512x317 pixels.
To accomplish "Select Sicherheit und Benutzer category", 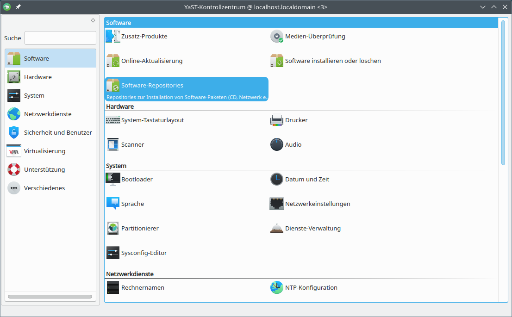I will click(x=50, y=132).
